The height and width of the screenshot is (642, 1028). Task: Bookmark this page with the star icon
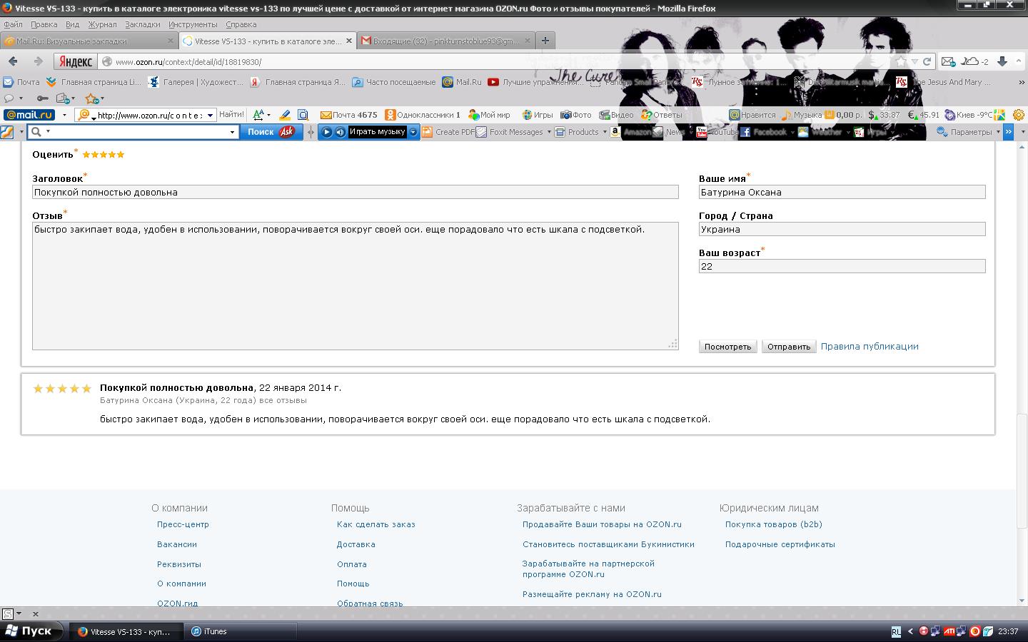[901, 62]
